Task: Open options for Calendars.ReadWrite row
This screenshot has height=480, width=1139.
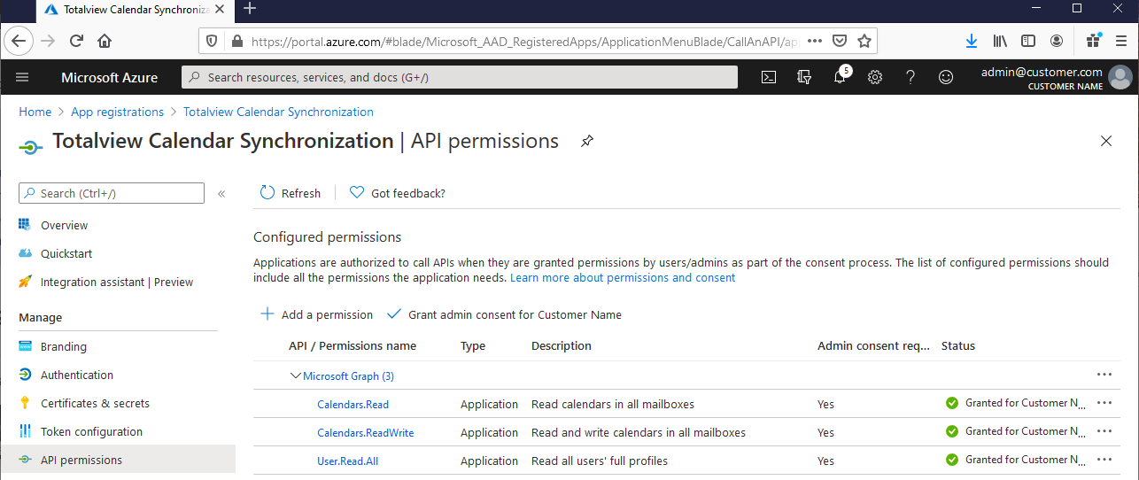Action: (1104, 431)
